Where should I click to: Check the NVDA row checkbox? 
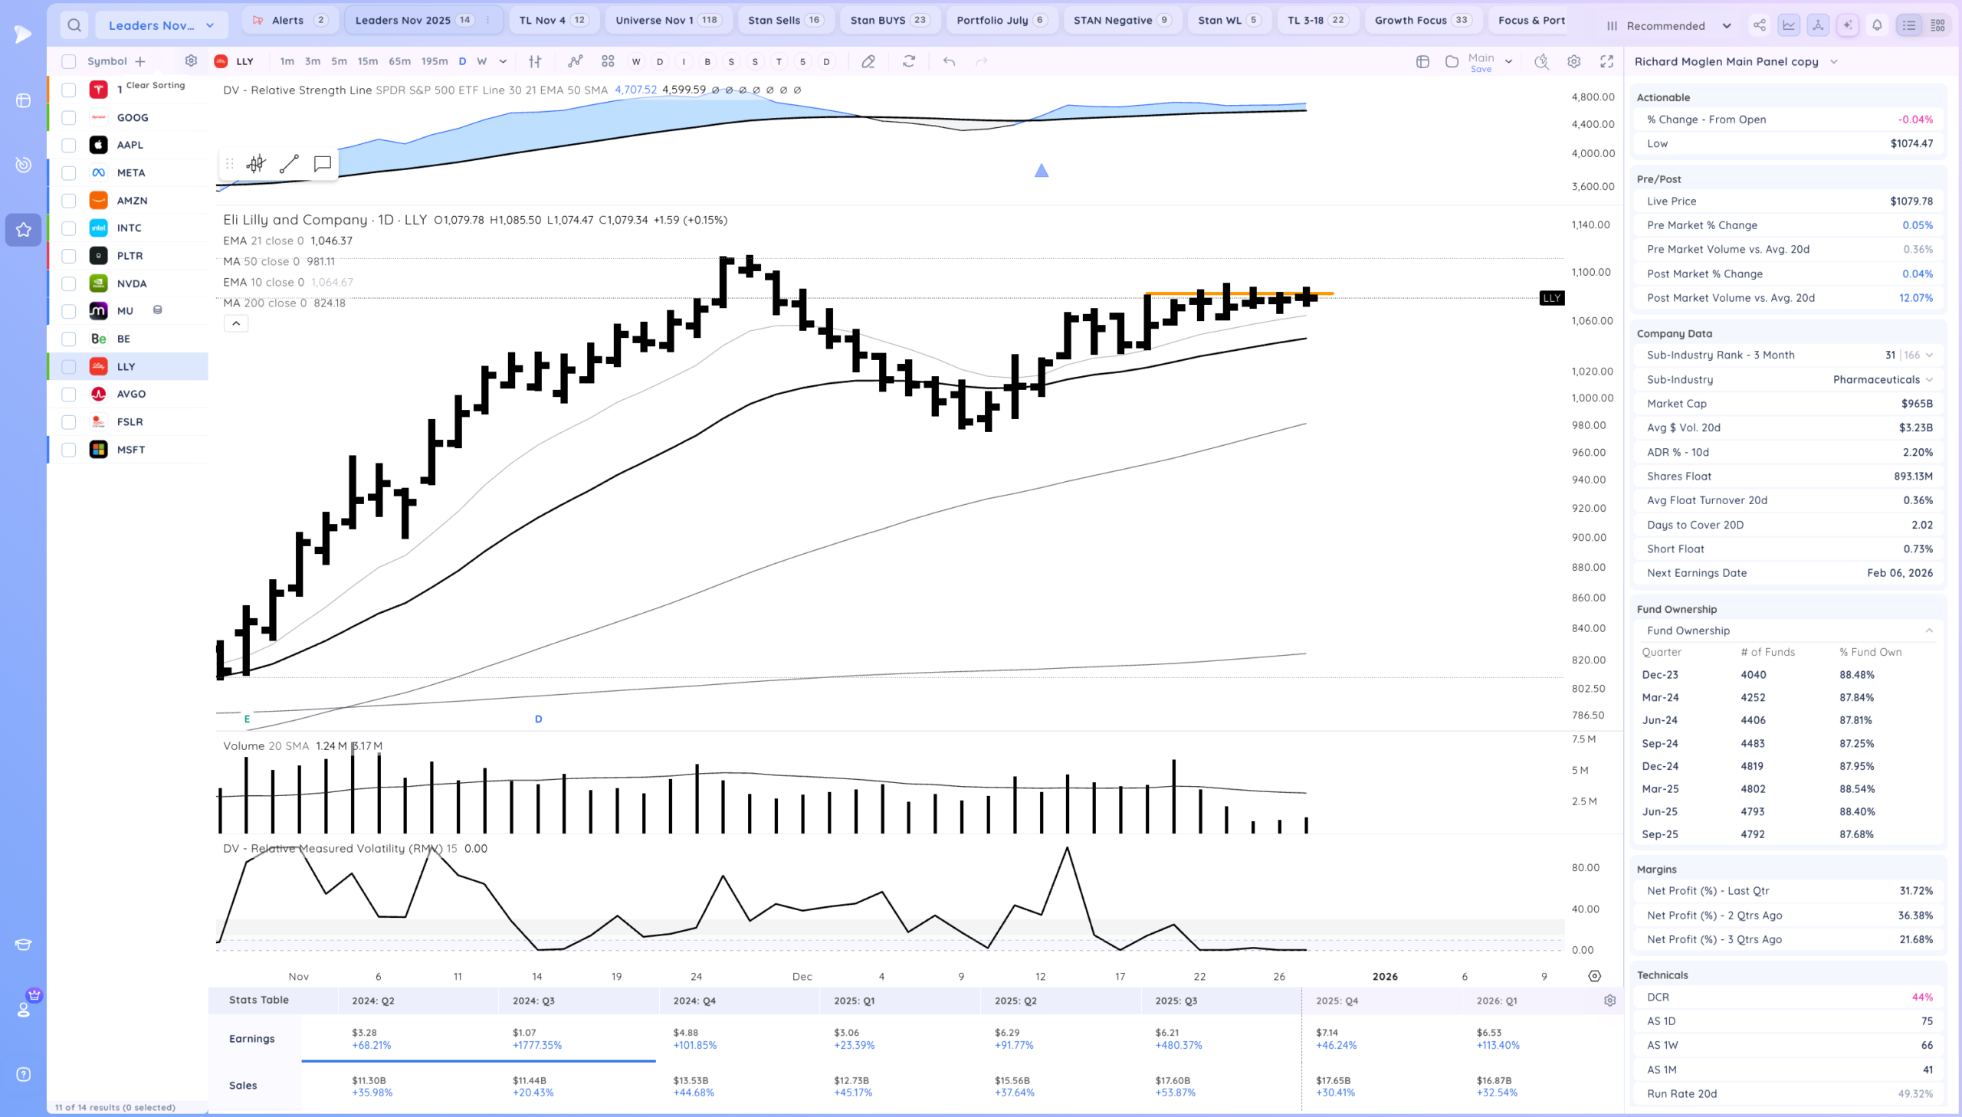[x=68, y=284]
